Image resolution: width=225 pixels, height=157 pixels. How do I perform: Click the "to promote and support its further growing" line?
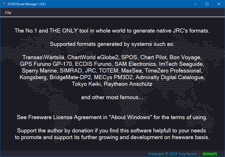(x=112, y=137)
